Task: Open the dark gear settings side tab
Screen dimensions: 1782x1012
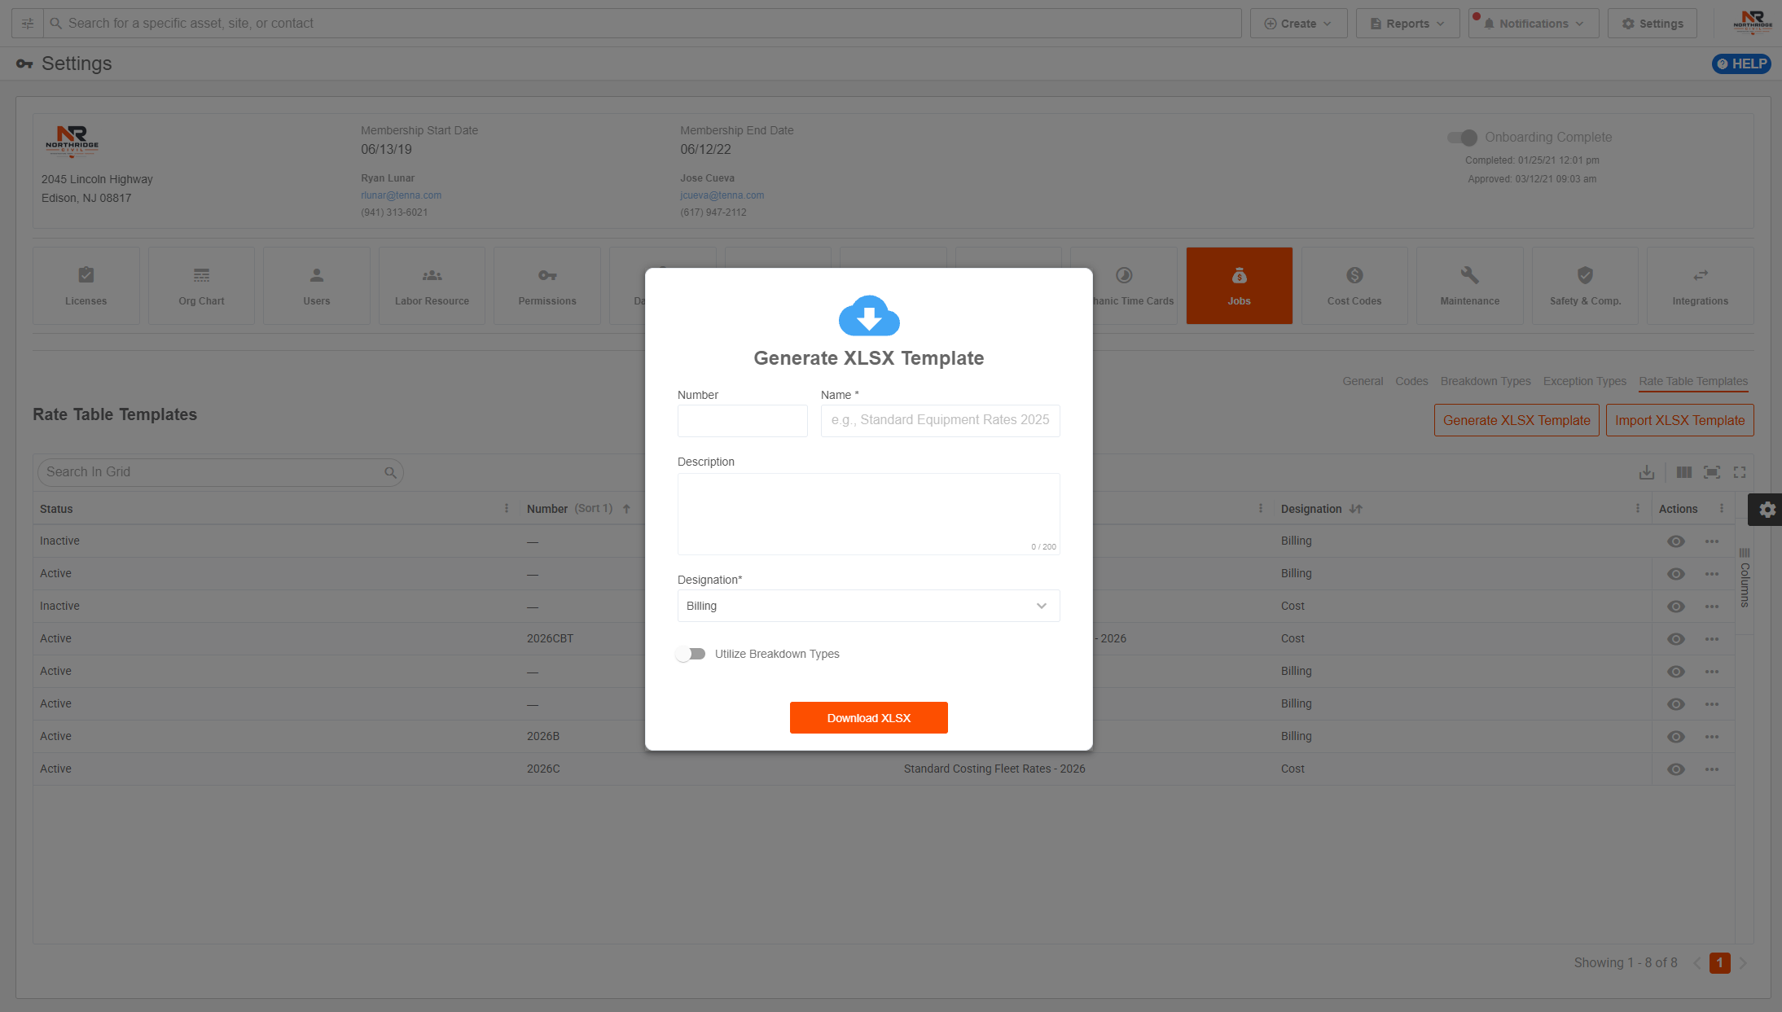Action: [x=1765, y=510]
